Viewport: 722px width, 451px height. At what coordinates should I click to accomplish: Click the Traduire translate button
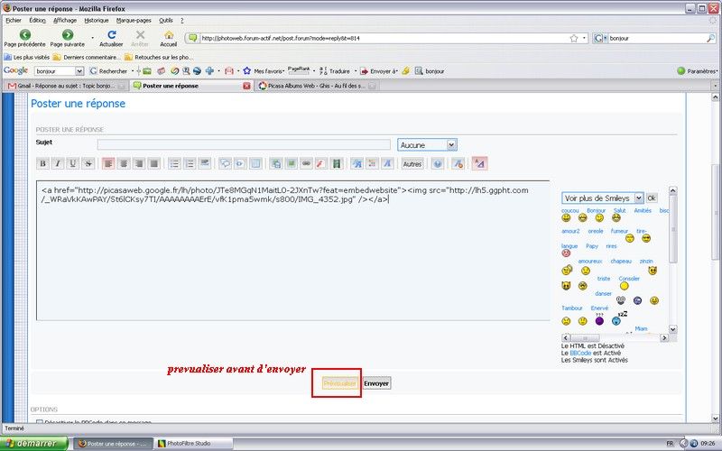(334, 71)
